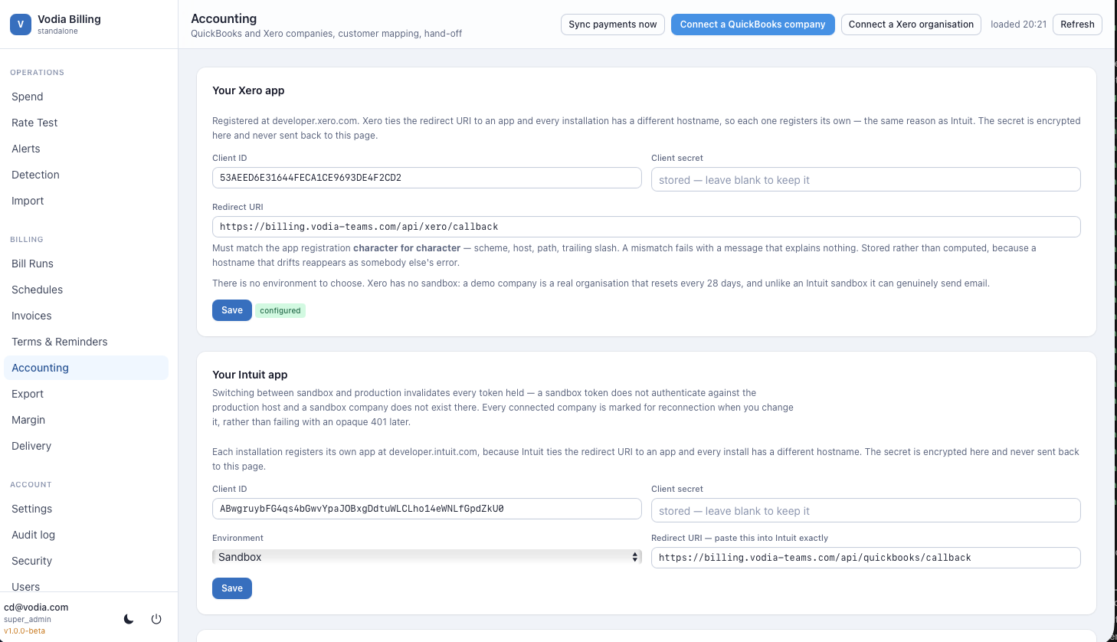The image size is (1117, 642).
Task: Open the Spend page
Action: (86, 97)
